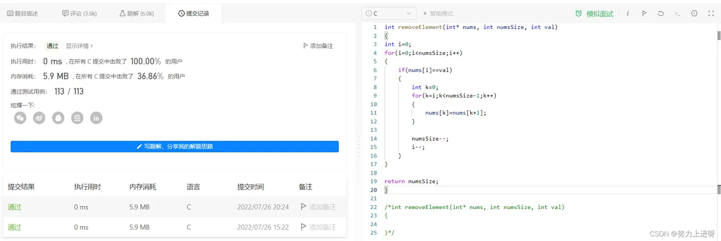Click code line 'if(nums[i]==val)'

point(425,70)
